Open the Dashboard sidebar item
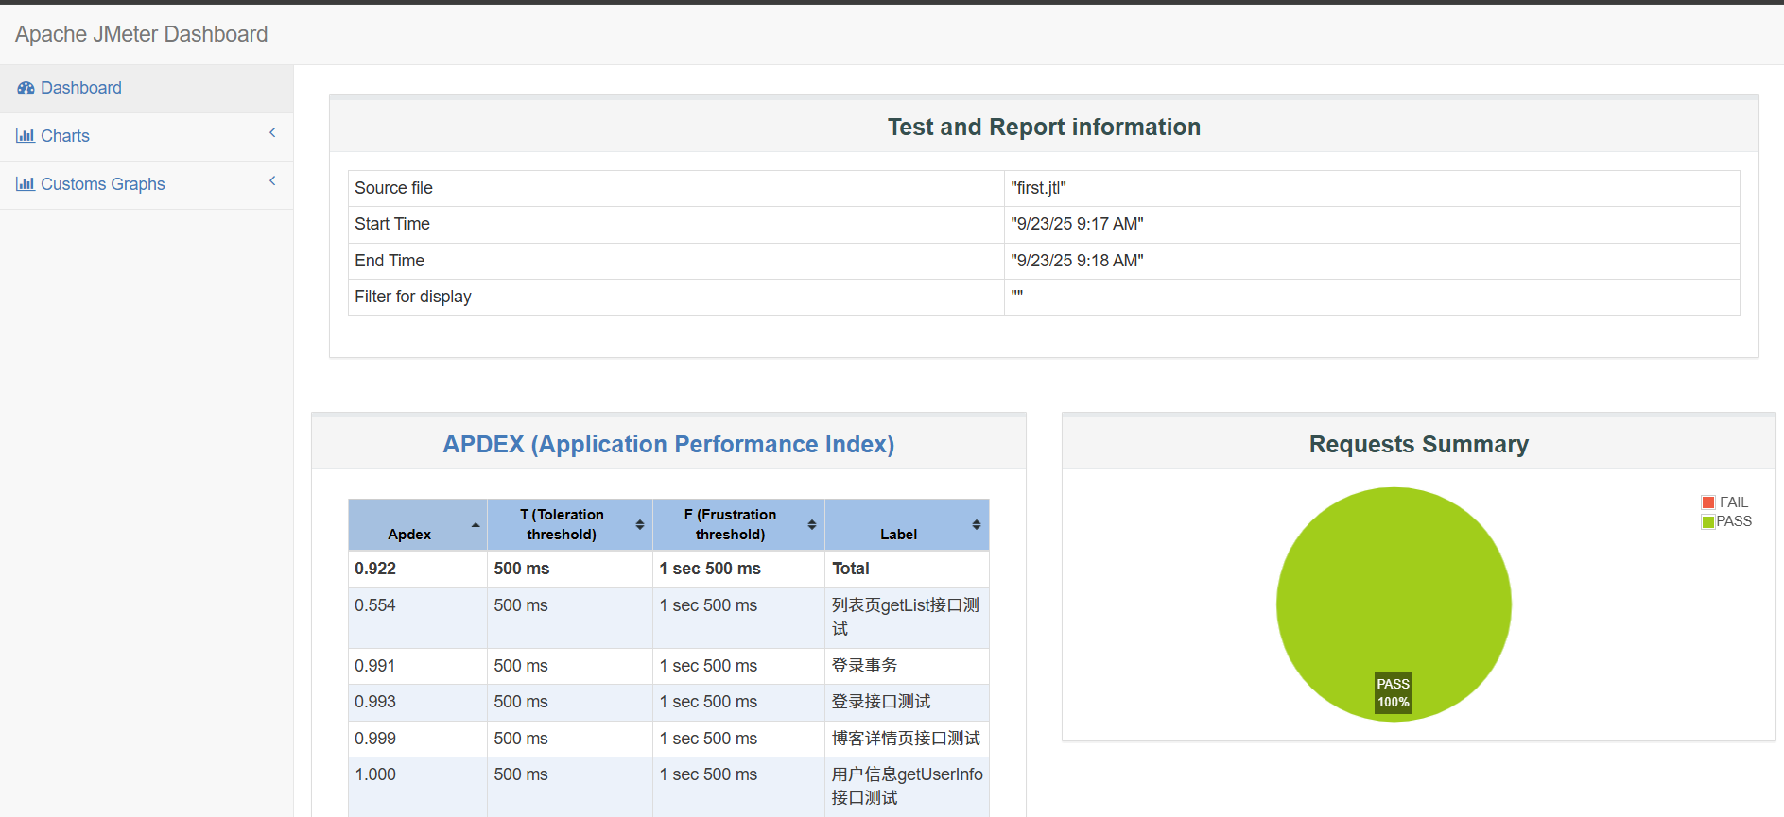1784x817 pixels. 147,89
